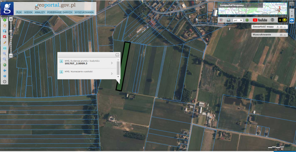Open the language dropdown showing pol
The image size is (296, 152).
(x=238, y=20)
